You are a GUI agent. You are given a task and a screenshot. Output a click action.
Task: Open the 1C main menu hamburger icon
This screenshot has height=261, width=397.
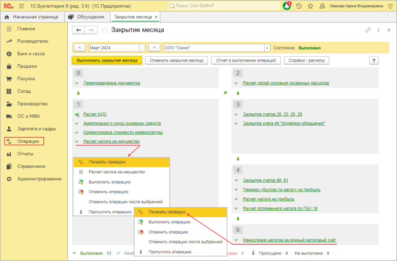(x=21, y=6)
